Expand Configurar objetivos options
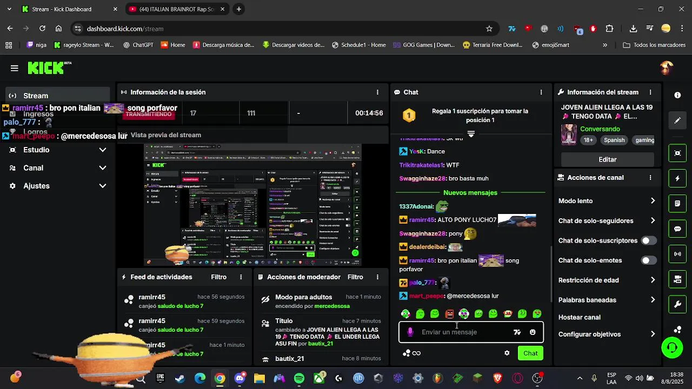692x389 pixels. (x=607, y=334)
